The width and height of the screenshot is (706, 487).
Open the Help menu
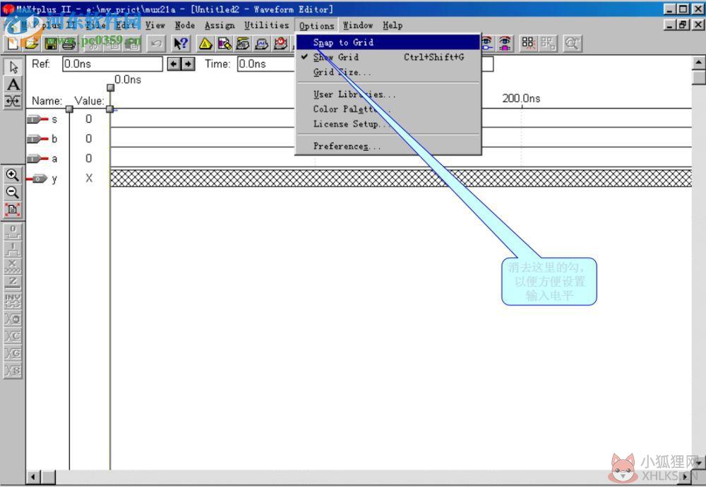pos(393,25)
